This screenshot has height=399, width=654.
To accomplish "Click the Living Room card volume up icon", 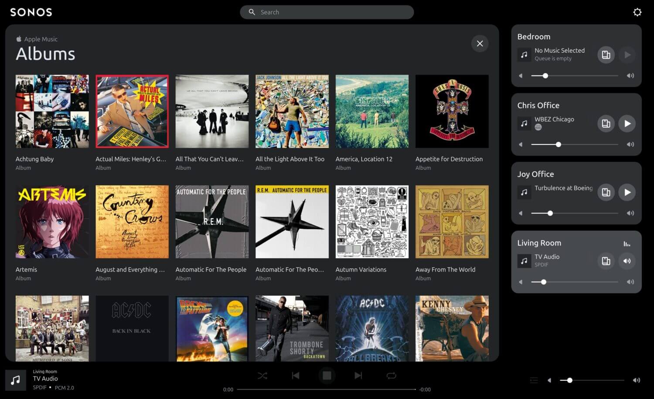I will click(630, 282).
